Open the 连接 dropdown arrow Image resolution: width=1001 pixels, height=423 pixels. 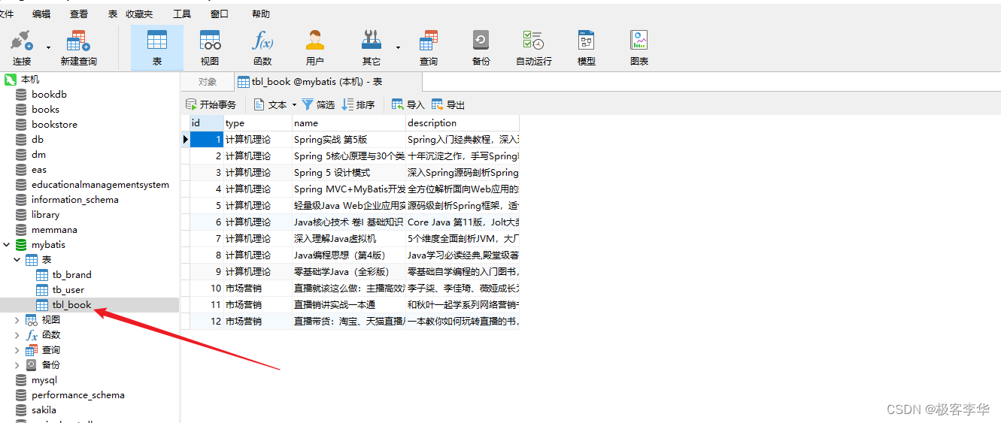48,47
